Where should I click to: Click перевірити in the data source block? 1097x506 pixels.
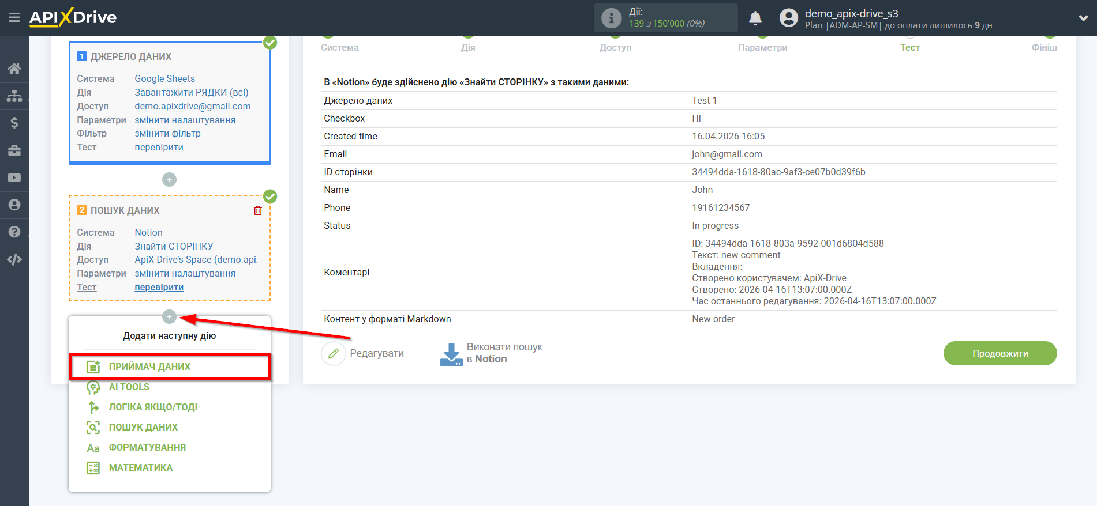(159, 147)
